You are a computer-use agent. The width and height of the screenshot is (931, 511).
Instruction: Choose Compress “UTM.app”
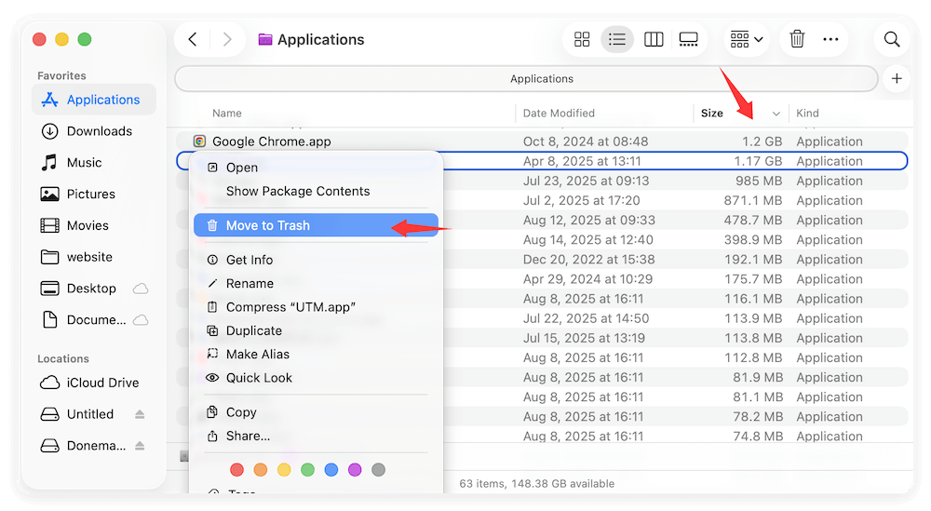coord(316,307)
